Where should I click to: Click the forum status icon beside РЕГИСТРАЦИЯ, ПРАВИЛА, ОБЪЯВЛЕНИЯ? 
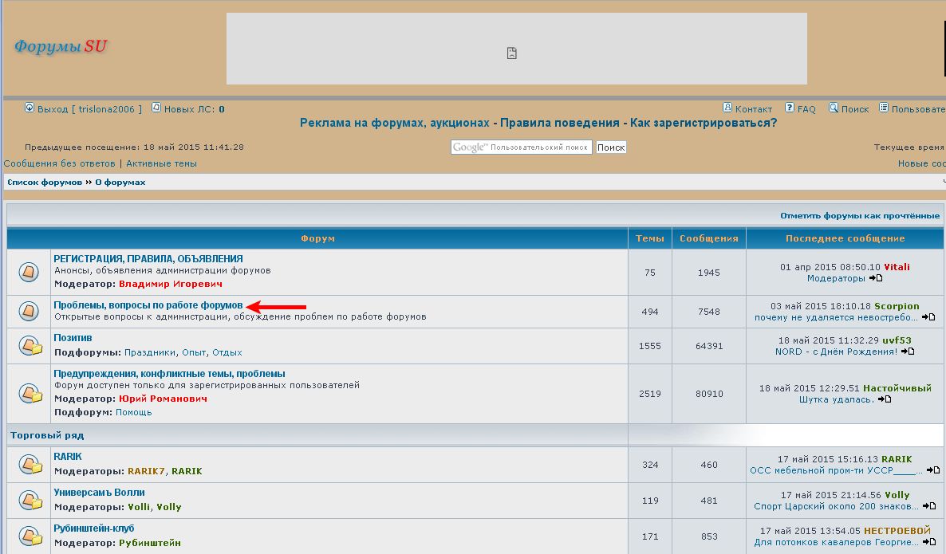29,273
